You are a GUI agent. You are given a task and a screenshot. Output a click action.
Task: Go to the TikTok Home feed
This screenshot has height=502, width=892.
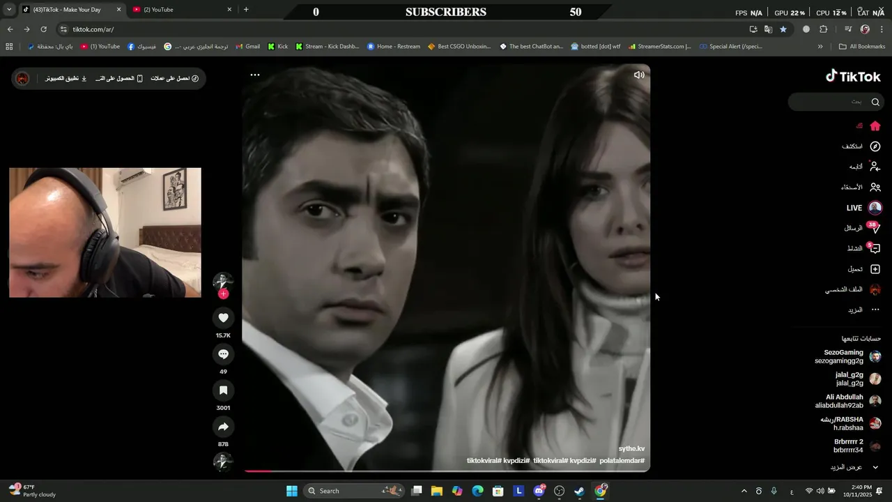click(x=869, y=125)
